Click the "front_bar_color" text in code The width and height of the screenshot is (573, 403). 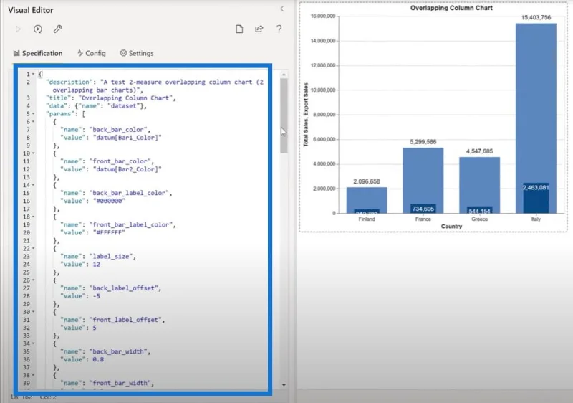[120, 161]
